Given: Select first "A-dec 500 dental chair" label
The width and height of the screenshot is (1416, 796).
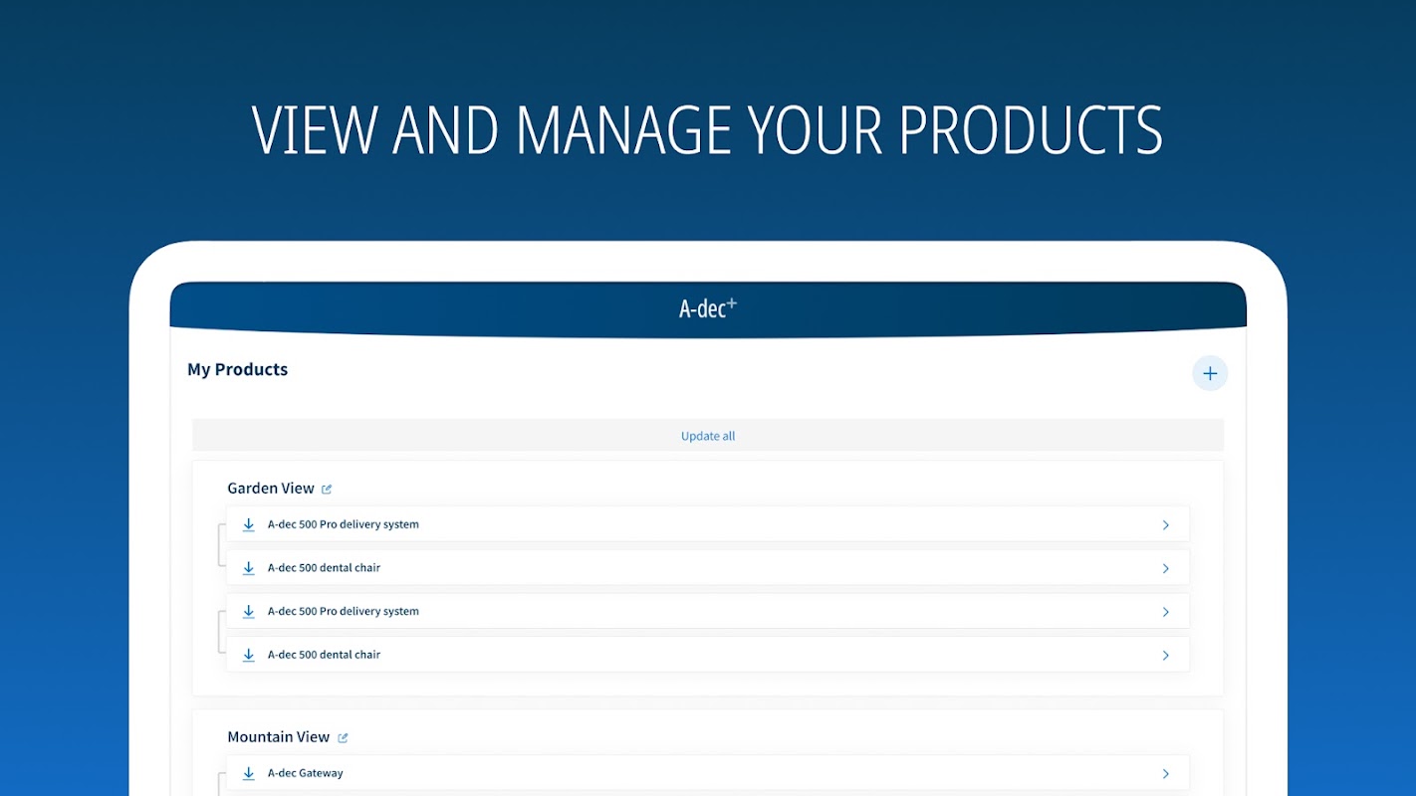Looking at the screenshot, I should pyautogui.click(x=324, y=568).
